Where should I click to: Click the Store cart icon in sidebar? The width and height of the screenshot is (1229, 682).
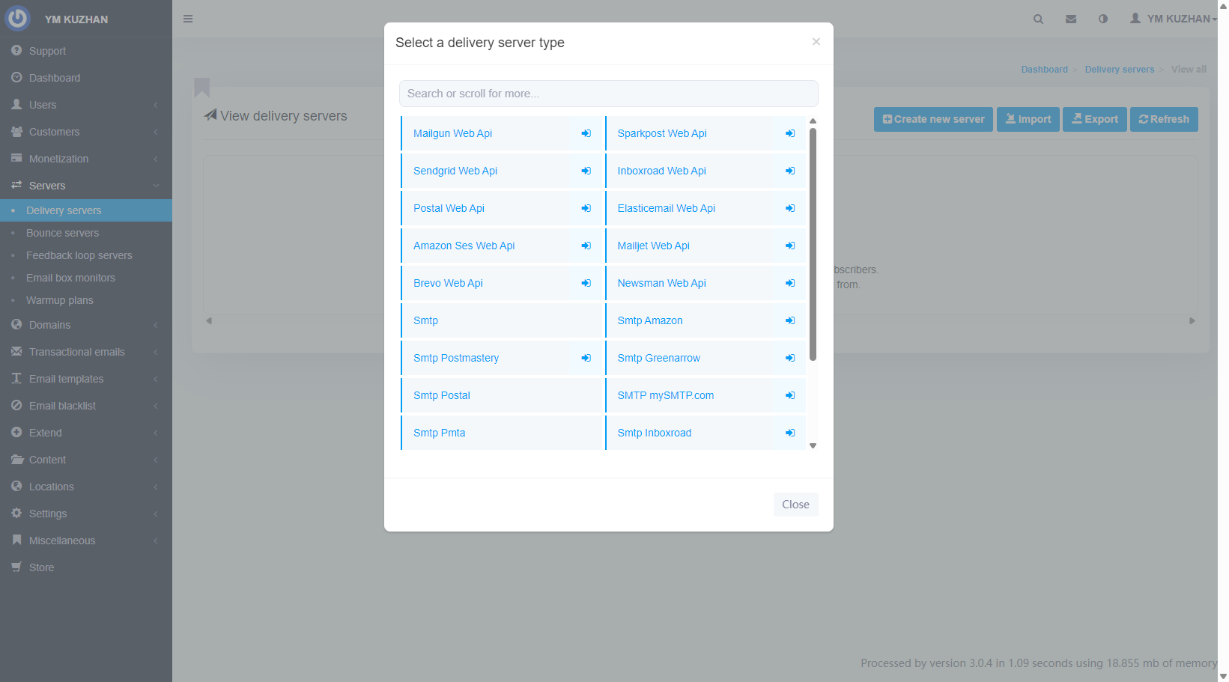click(16, 567)
